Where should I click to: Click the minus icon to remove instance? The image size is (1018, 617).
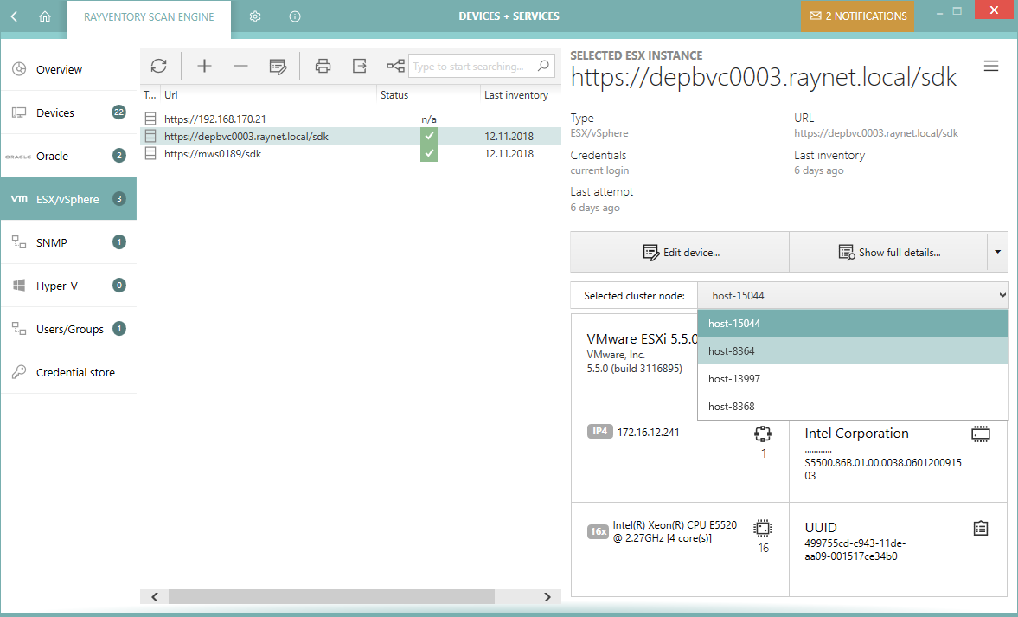click(x=240, y=67)
